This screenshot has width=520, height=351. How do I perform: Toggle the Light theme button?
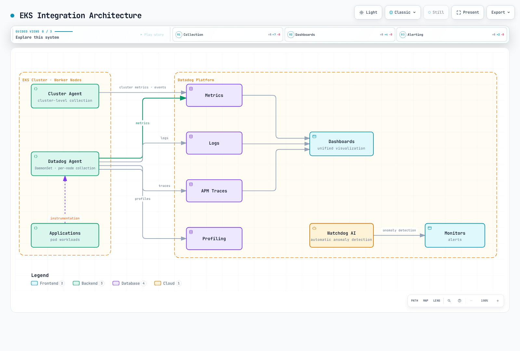368,12
